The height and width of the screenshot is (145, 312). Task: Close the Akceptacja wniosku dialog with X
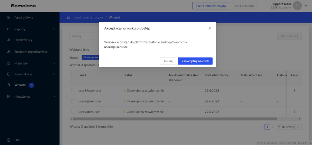coord(210,28)
